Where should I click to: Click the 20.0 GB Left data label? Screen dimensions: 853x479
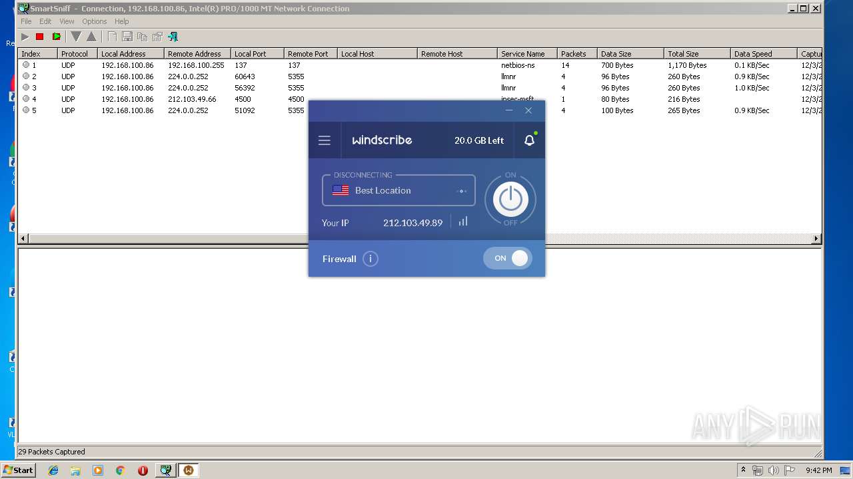coord(479,140)
